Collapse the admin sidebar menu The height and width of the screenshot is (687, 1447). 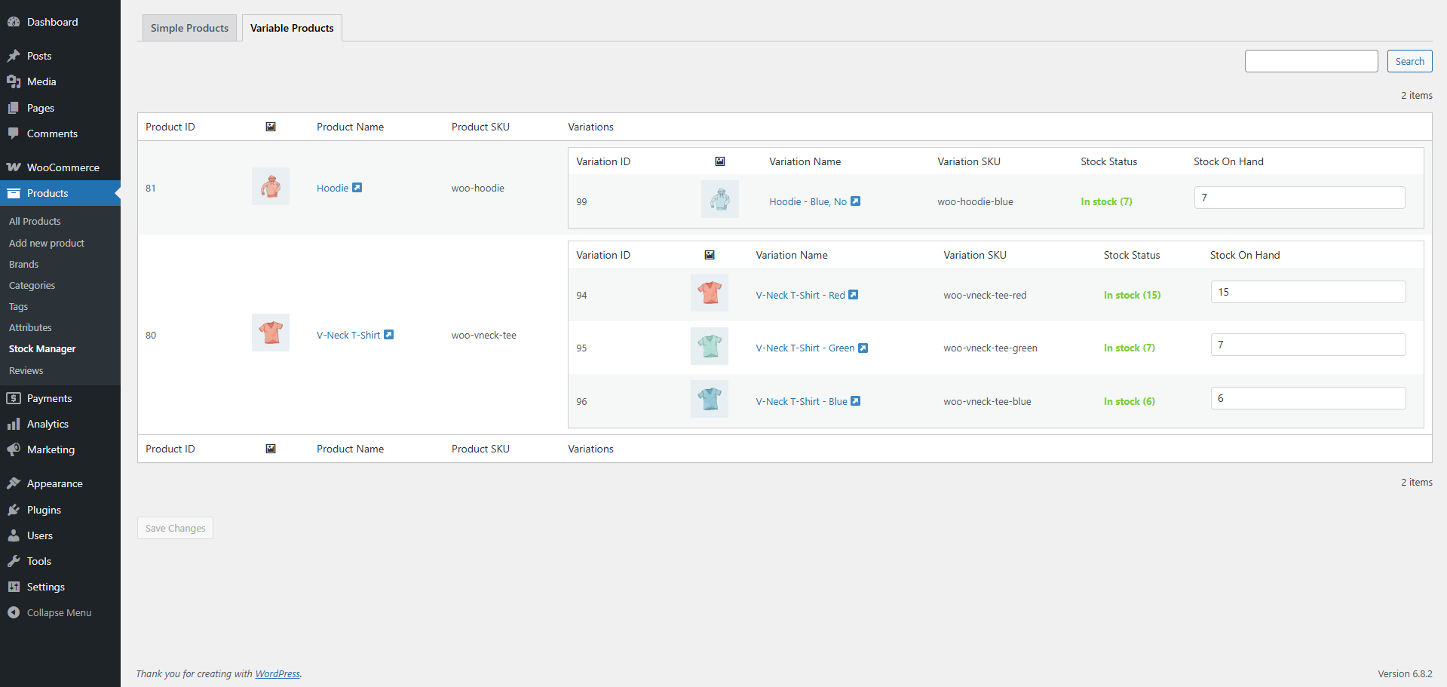(x=50, y=612)
